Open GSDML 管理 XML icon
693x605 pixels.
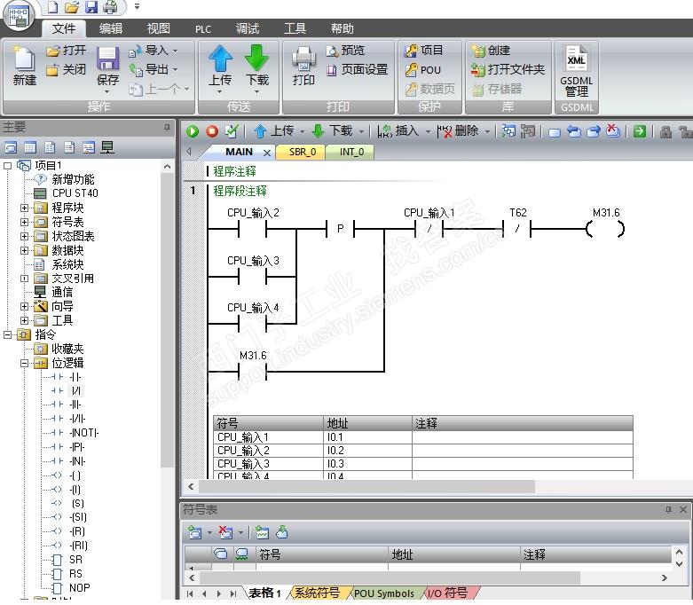[x=576, y=59]
